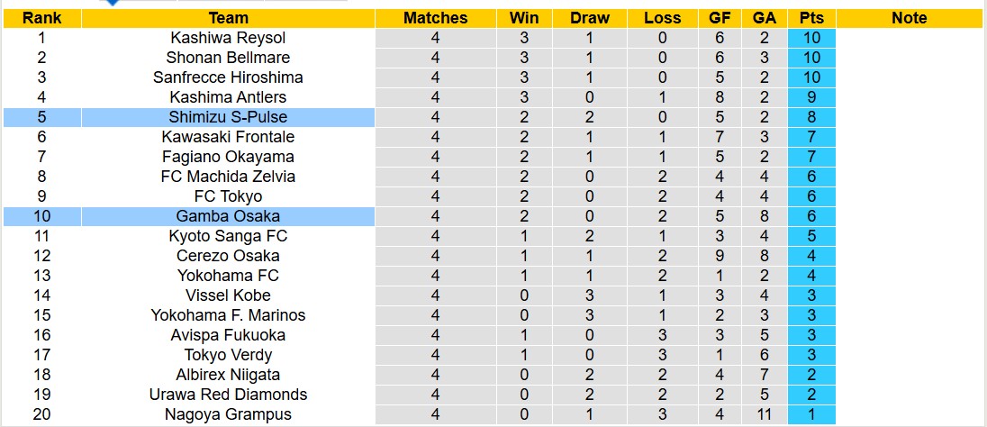The image size is (987, 427).
Task: Click the Loss column header
Action: coord(663,18)
